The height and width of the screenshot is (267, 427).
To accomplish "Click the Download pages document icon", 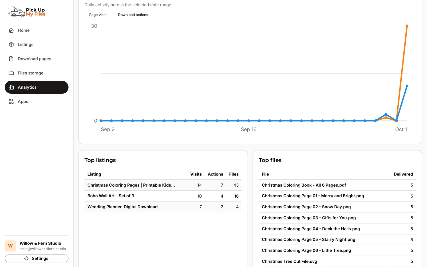I will tap(11, 59).
